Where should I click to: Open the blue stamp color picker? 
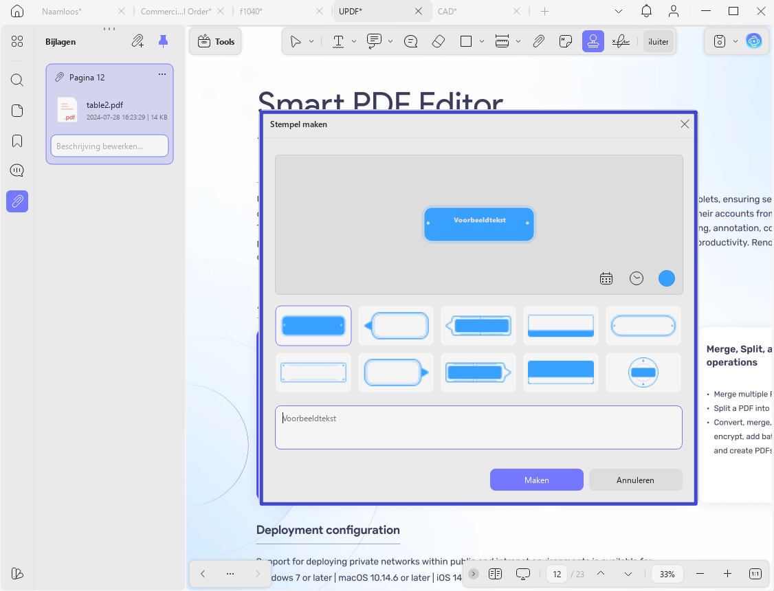666,279
